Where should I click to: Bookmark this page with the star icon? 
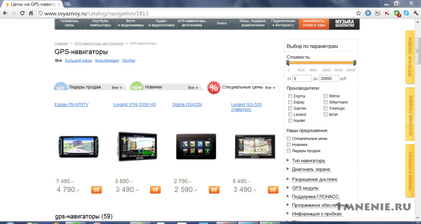point(359,13)
